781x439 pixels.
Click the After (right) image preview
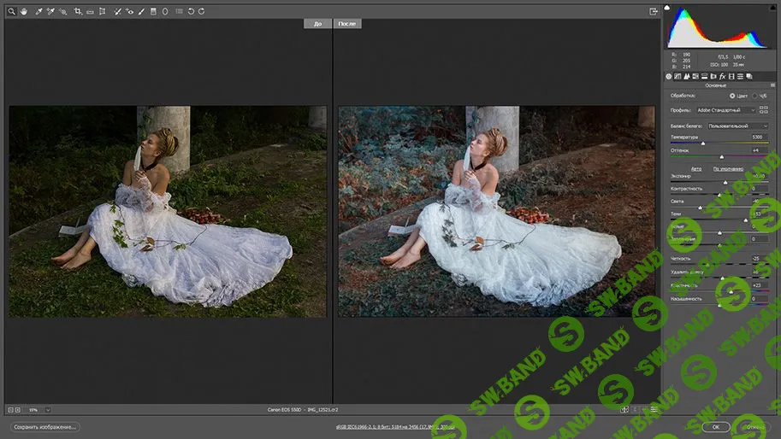(x=497, y=211)
